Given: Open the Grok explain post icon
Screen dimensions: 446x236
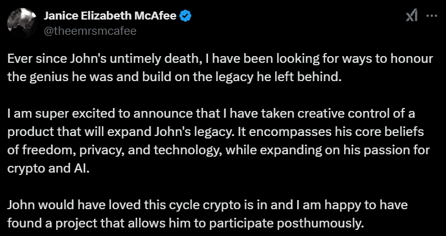Looking at the screenshot, I should click(412, 16).
